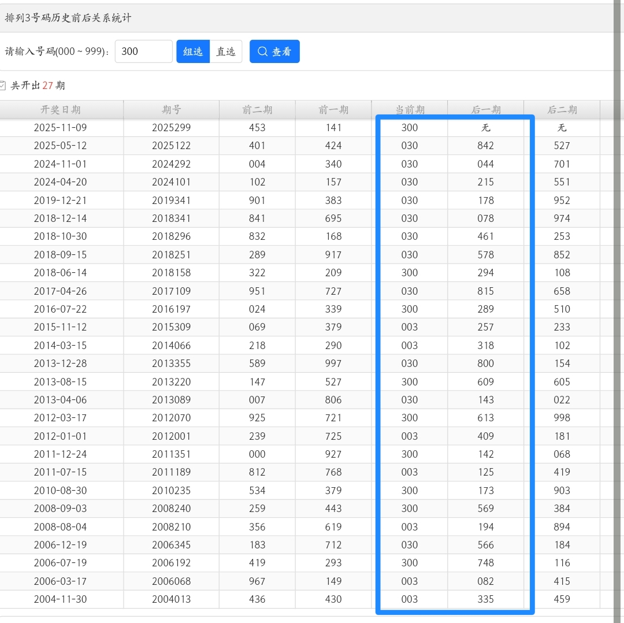Click the 开奖日期 column header
This screenshot has width=624, height=623.
[61, 110]
